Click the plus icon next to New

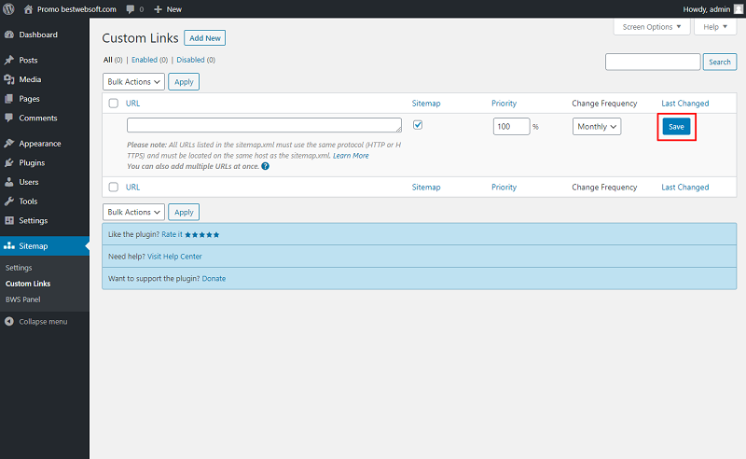[158, 9]
